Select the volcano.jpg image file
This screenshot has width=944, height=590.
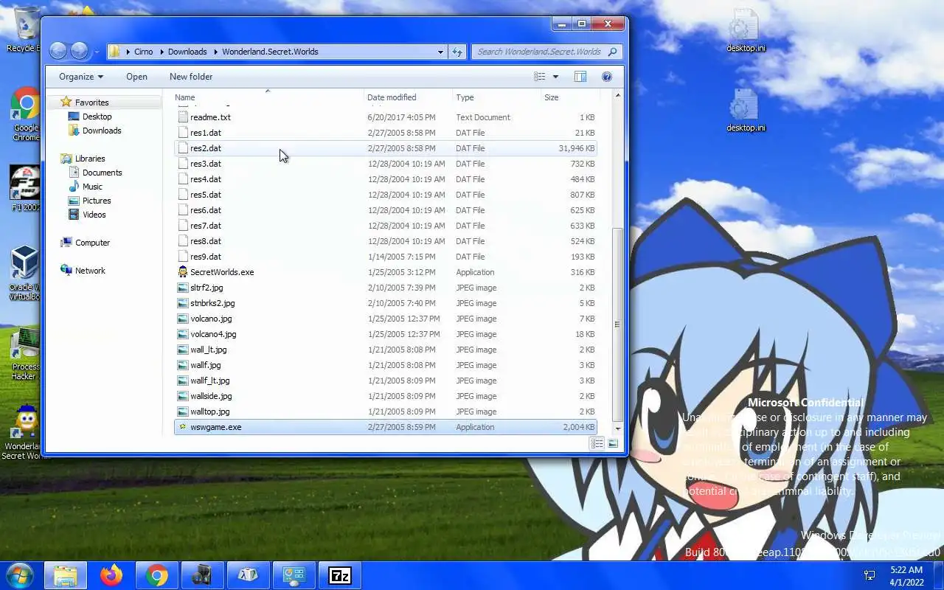point(385,319)
